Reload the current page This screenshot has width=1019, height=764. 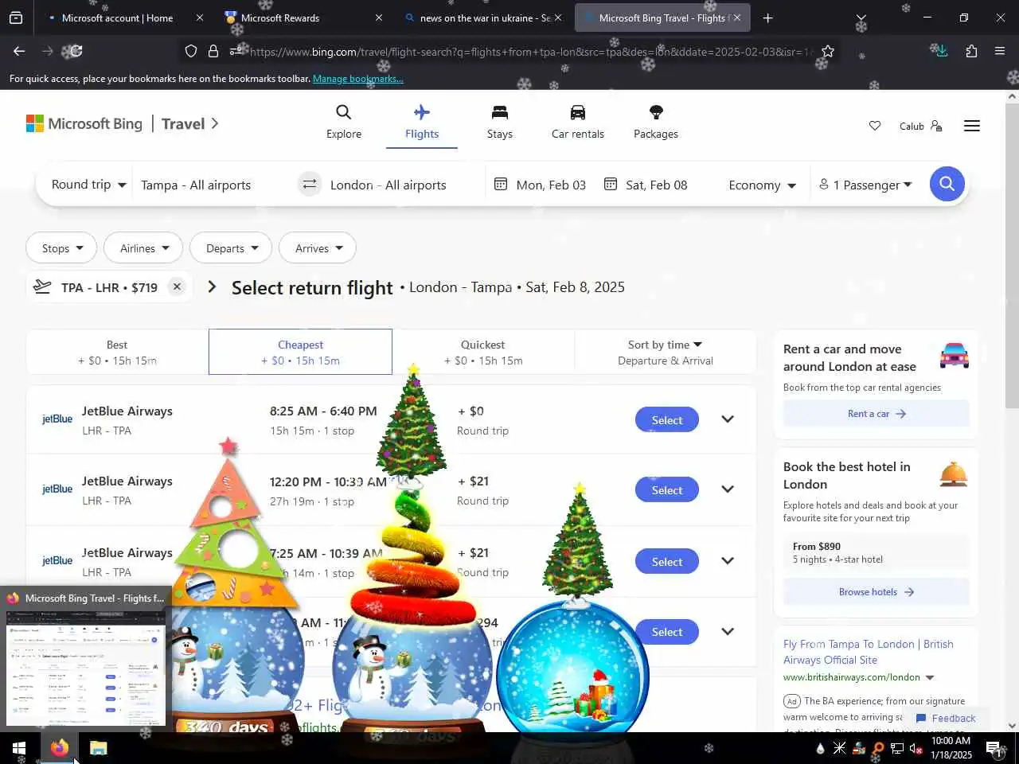pyautogui.click(x=76, y=51)
